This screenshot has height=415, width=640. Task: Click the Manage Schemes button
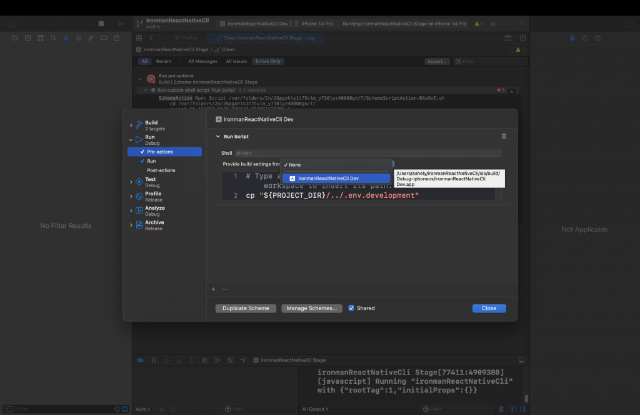pyautogui.click(x=312, y=308)
